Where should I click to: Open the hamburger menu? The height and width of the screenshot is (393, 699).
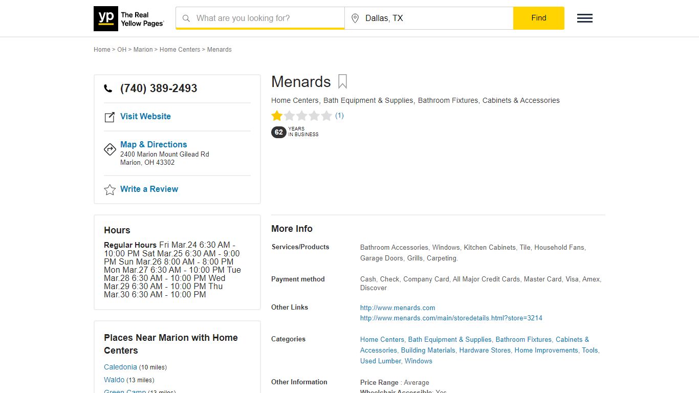(x=585, y=18)
